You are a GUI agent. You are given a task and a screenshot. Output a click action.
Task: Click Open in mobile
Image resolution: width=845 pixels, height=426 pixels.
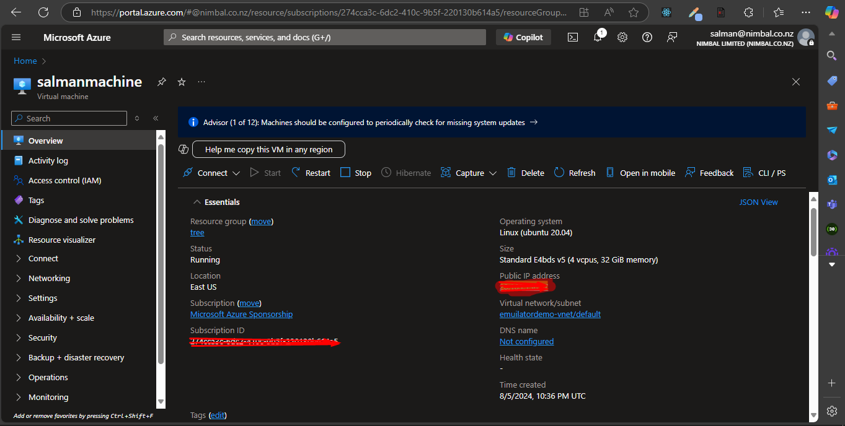pos(640,173)
